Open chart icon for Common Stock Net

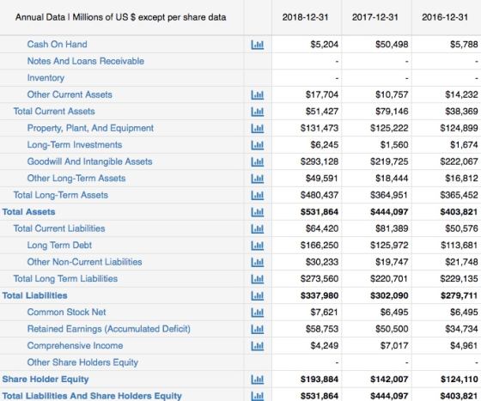pos(257,313)
